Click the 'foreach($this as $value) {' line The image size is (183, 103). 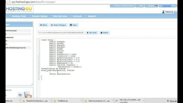click(x=55, y=69)
